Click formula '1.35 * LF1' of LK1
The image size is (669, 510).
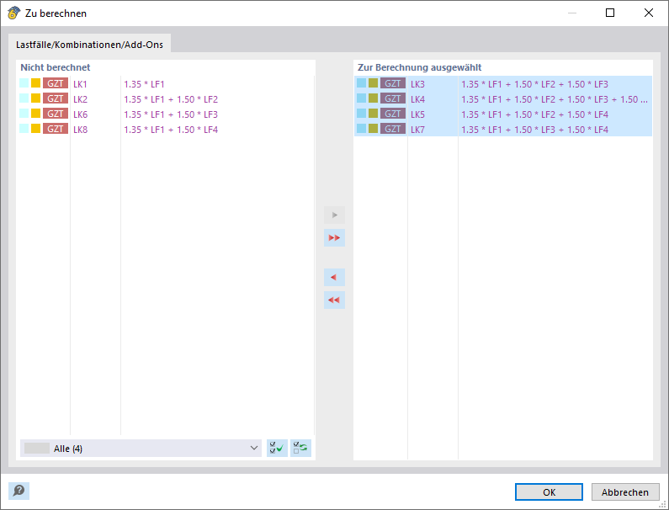(144, 84)
